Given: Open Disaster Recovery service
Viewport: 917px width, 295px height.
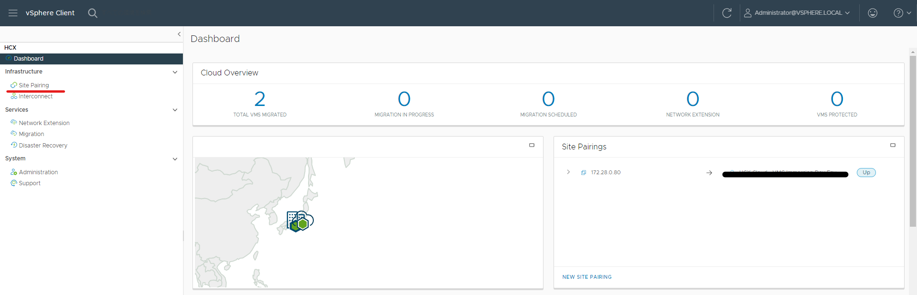Looking at the screenshot, I should tap(43, 146).
